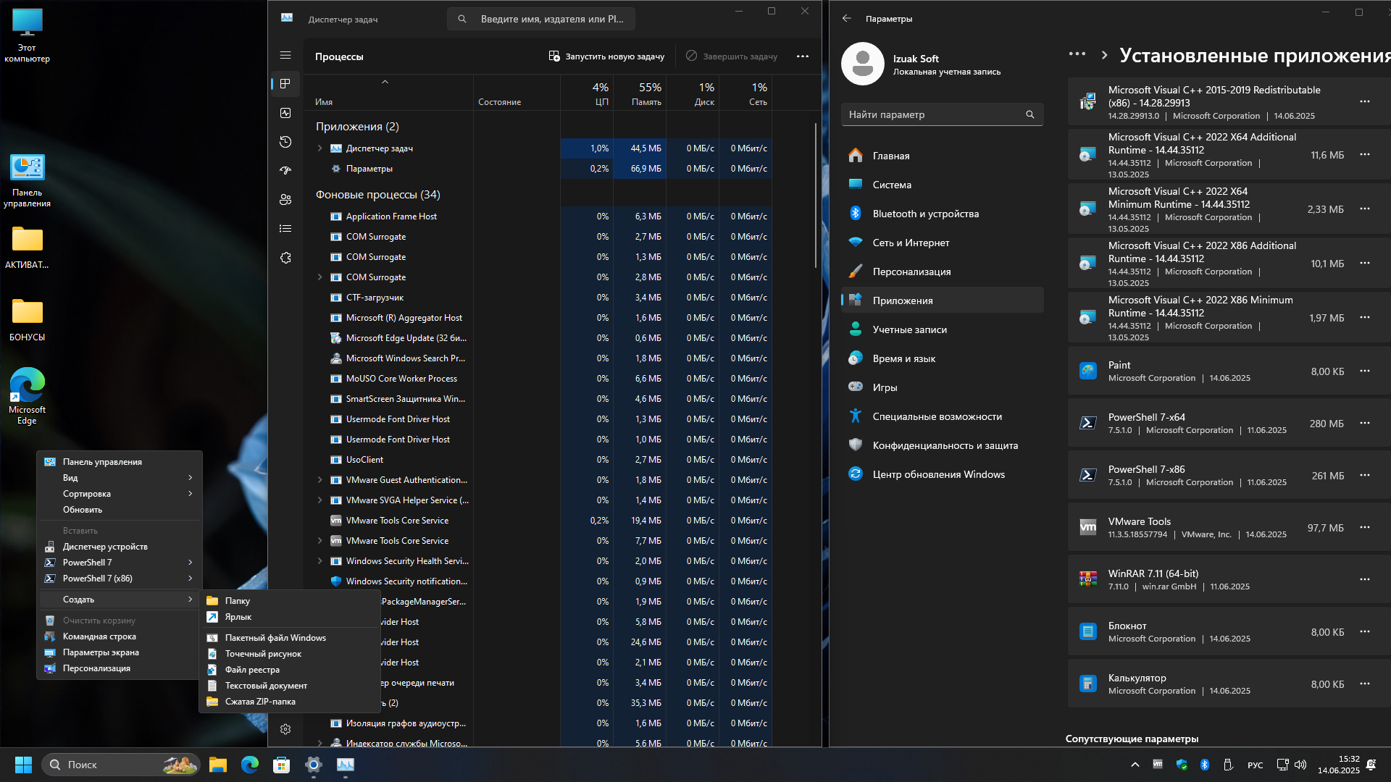
Task: Select Processes page icon in Task Manager sidebar
Action: tap(285, 84)
